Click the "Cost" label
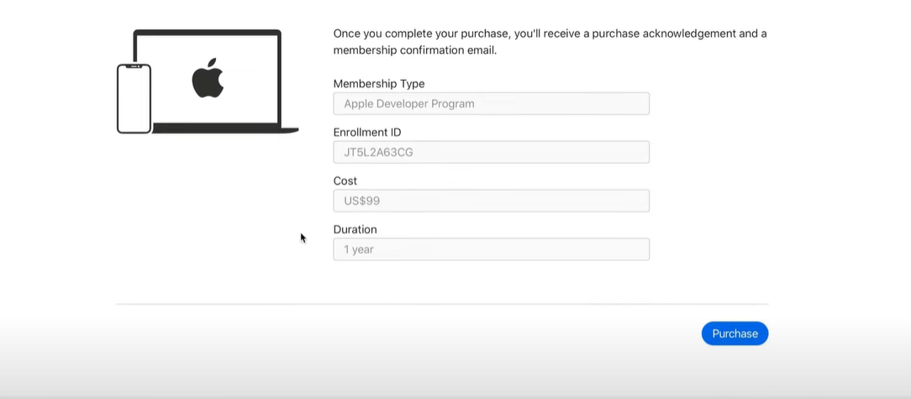Image resolution: width=911 pixels, height=399 pixels. (x=345, y=181)
